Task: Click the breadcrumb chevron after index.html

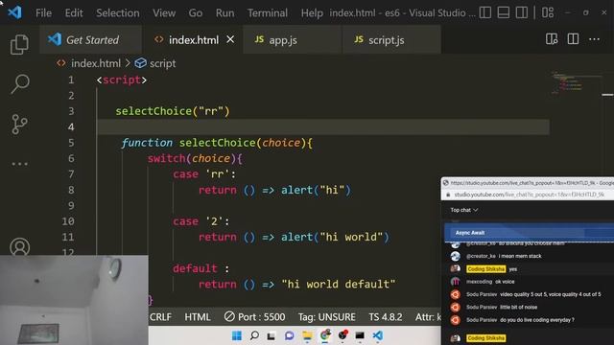Action: tap(128, 63)
